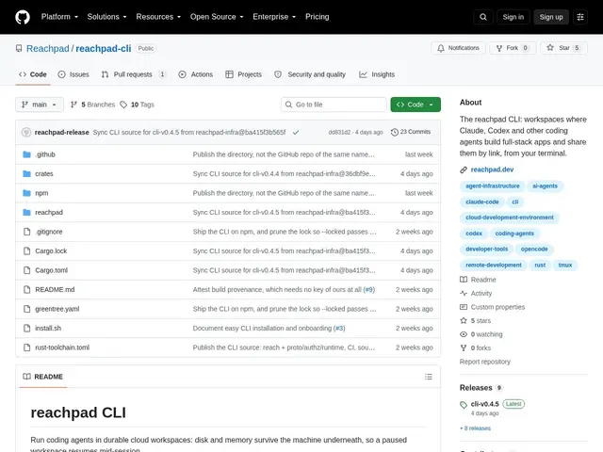Open the rust-toolchain.toml file

pyautogui.click(x=62, y=347)
